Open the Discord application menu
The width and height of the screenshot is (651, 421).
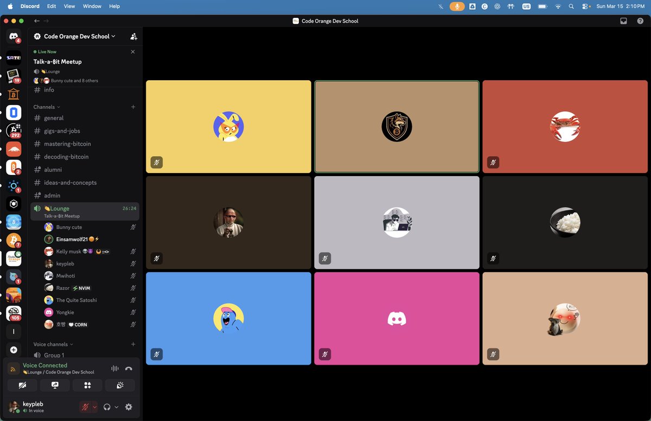click(30, 7)
